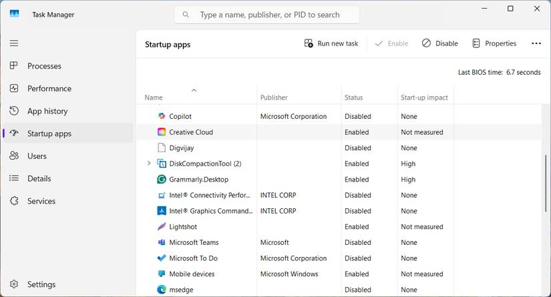Select the DiskCompactionTool icon
The height and width of the screenshot is (297, 551).
point(162,164)
